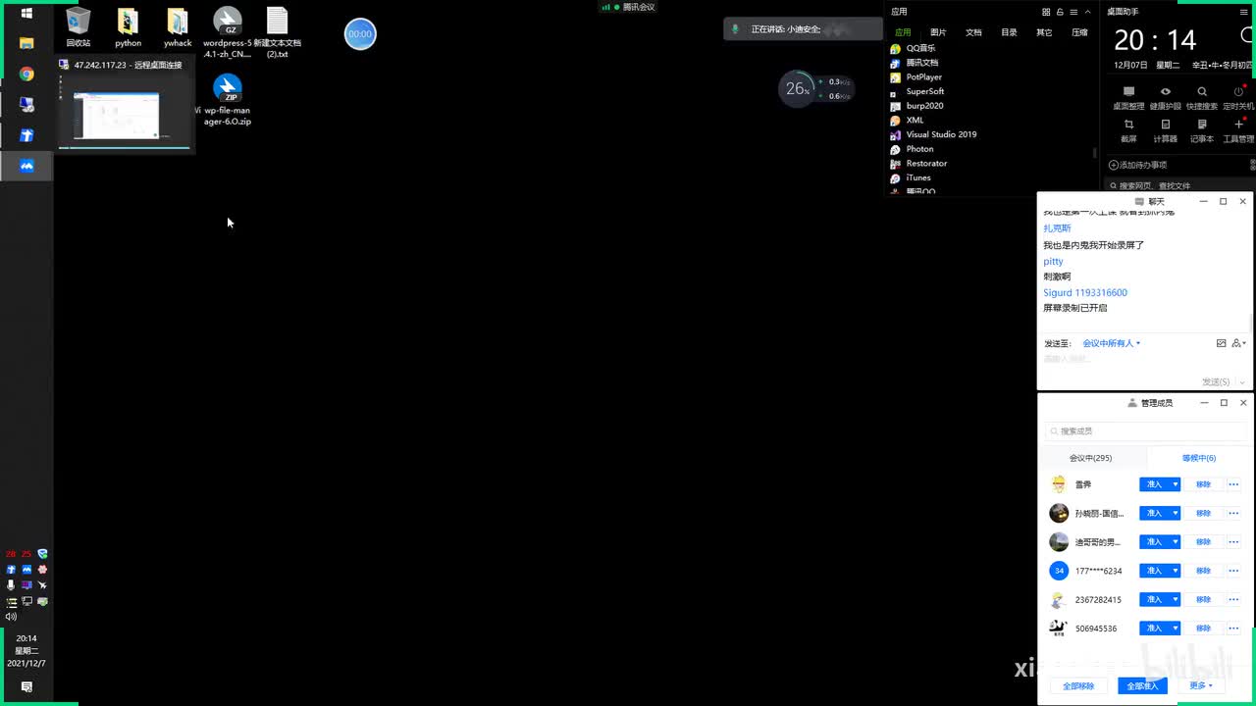This screenshot has width=1256, height=706.
Task: Open the 桌面整理 desktop organizer tool
Action: [1128, 98]
